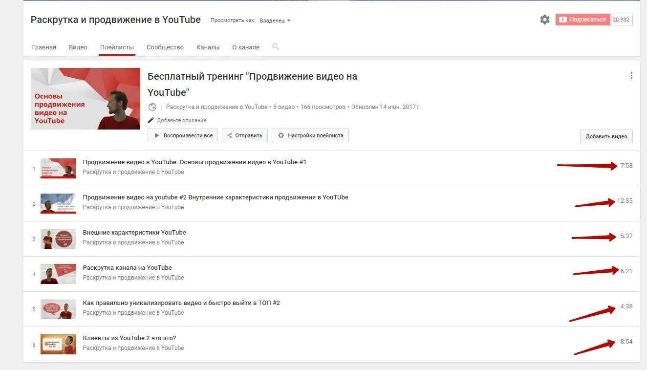Open video title 'Клиенты из YouTube 2 что это?'
The height and width of the screenshot is (370, 647).
pos(129,338)
